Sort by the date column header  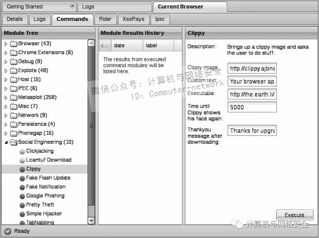(127, 46)
